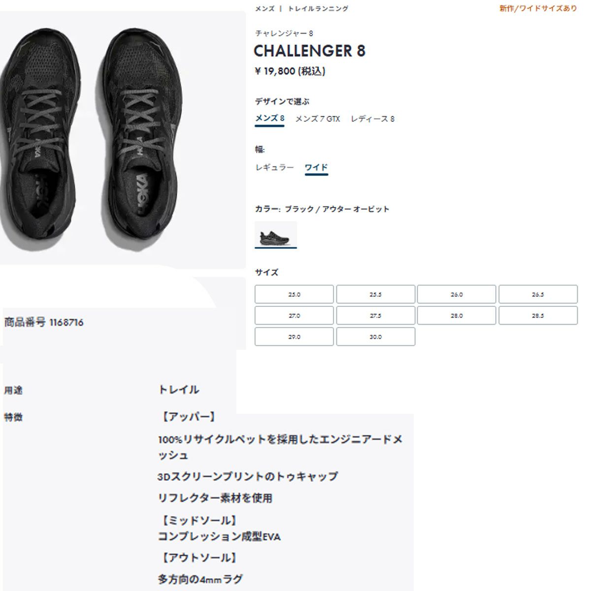Select ワイド width option
Viewport: 591px width, 591px height.
point(316,167)
